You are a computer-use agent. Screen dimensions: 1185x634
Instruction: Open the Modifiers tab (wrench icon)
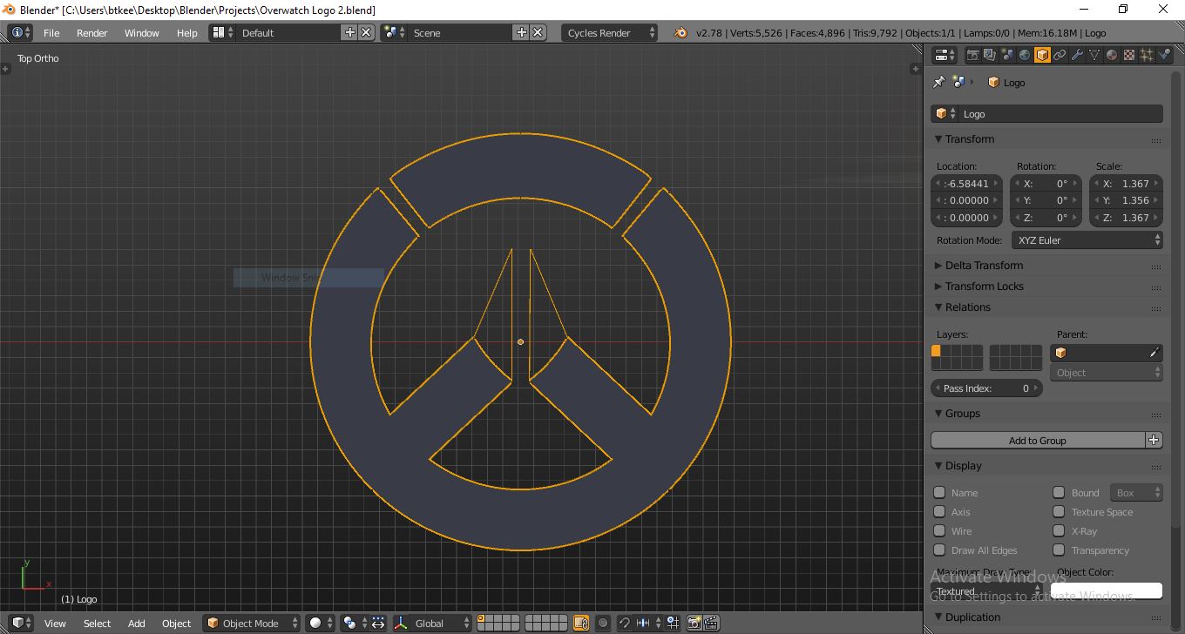pyautogui.click(x=1077, y=55)
